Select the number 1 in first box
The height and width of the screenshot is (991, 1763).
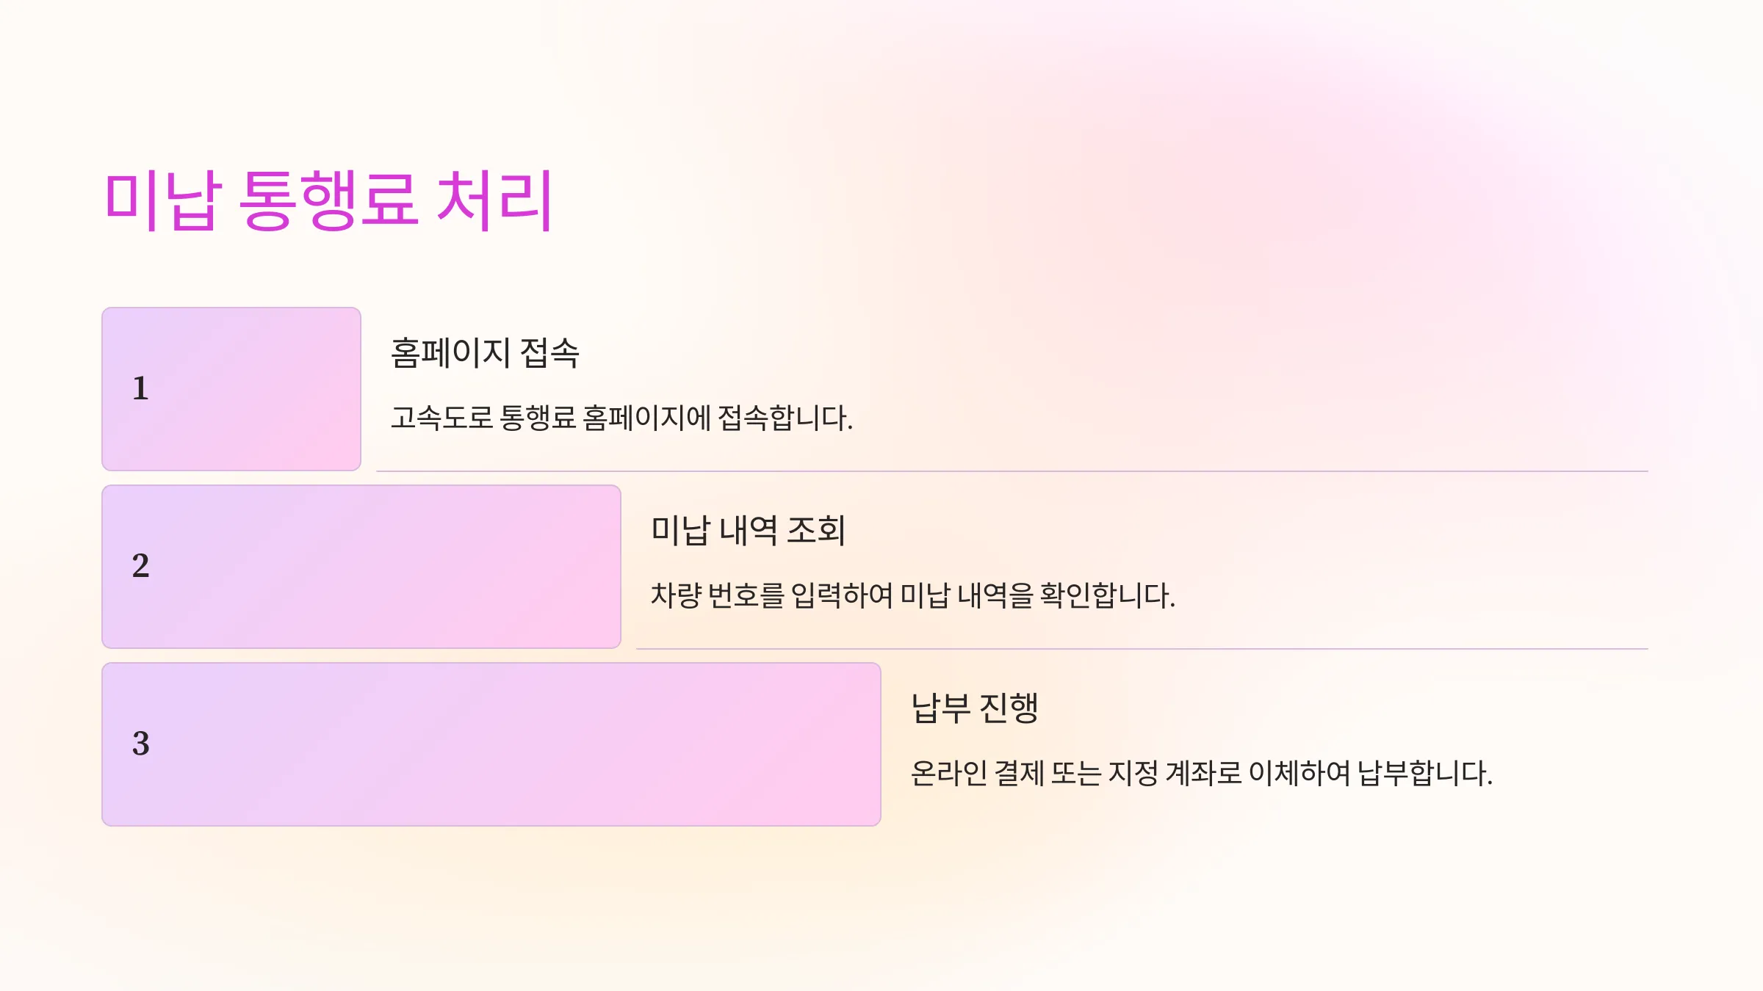pyautogui.click(x=140, y=388)
